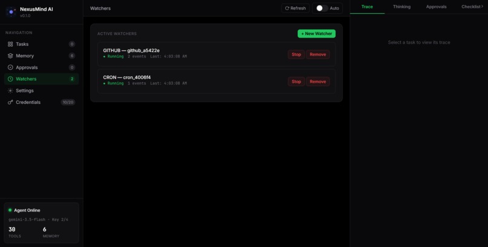Stop the GITHUB github_a5422e watcher

pyautogui.click(x=296, y=54)
